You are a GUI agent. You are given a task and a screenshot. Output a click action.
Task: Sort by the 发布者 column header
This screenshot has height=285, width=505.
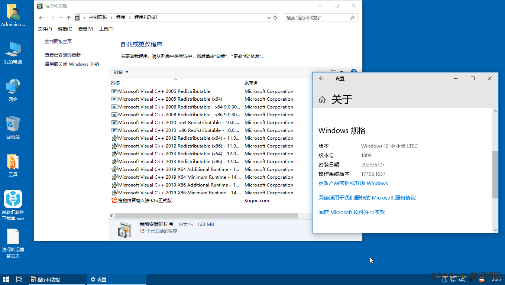click(x=251, y=82)
